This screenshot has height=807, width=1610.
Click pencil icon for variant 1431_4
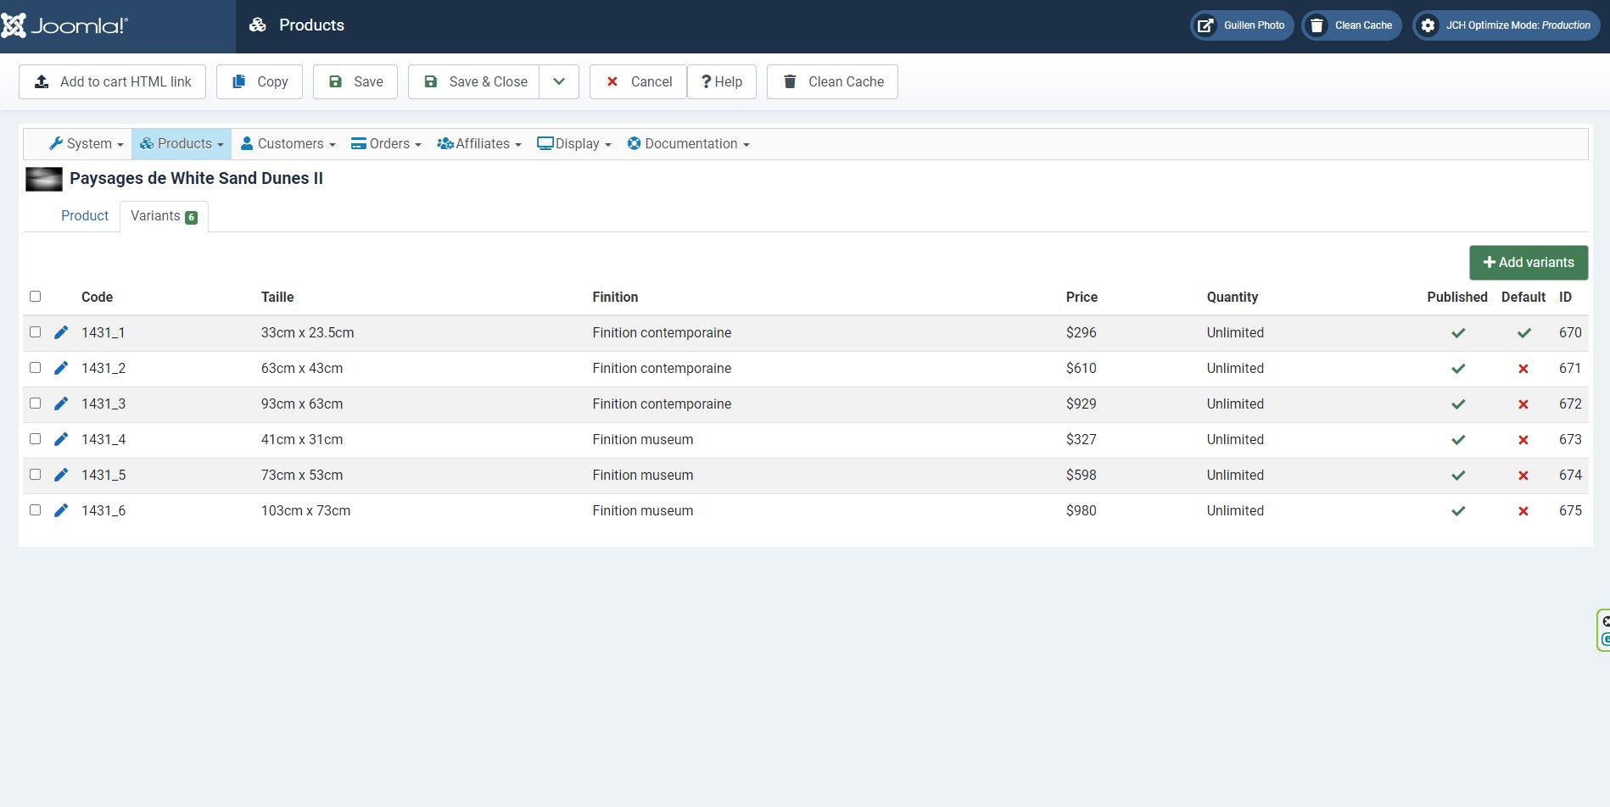[x=61, y=439]
